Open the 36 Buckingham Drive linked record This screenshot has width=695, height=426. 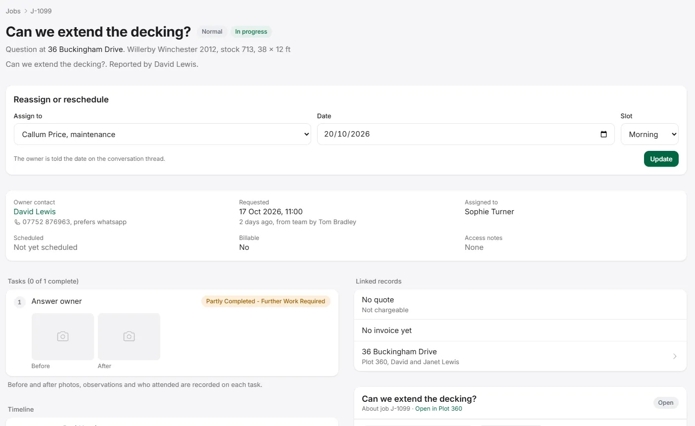pos(520,356)
